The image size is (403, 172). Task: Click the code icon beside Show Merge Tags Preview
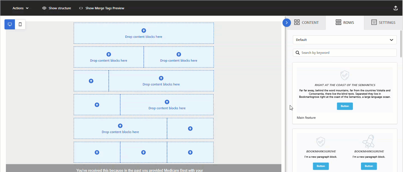tap(81, 8)
